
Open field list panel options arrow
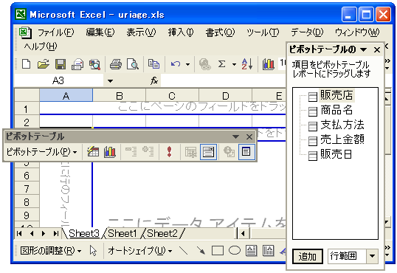pos(364,49)
